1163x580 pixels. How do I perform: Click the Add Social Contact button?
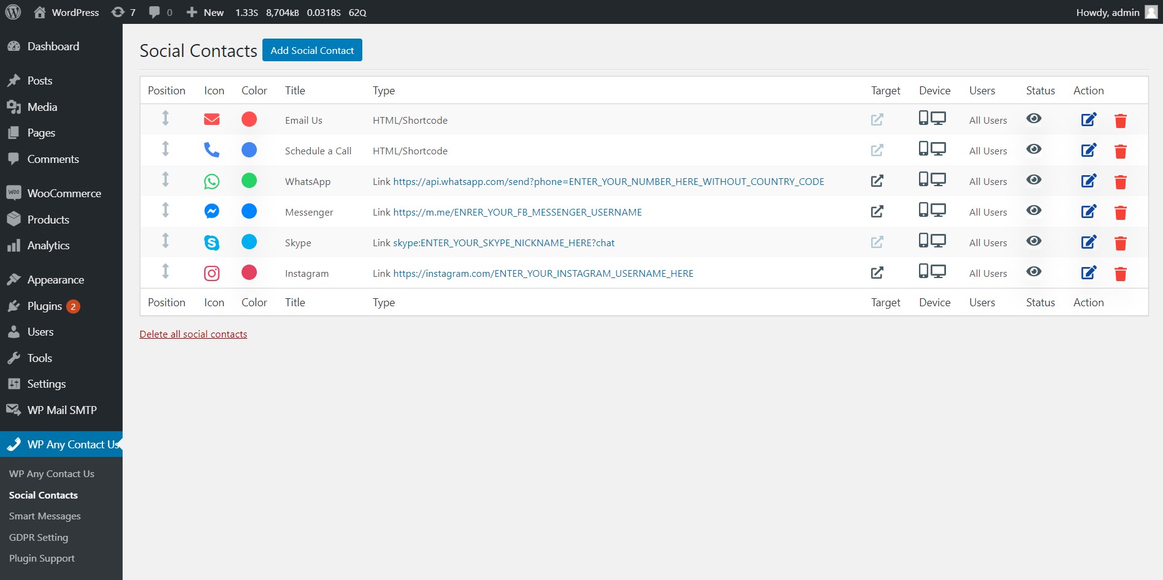(312, 50)
